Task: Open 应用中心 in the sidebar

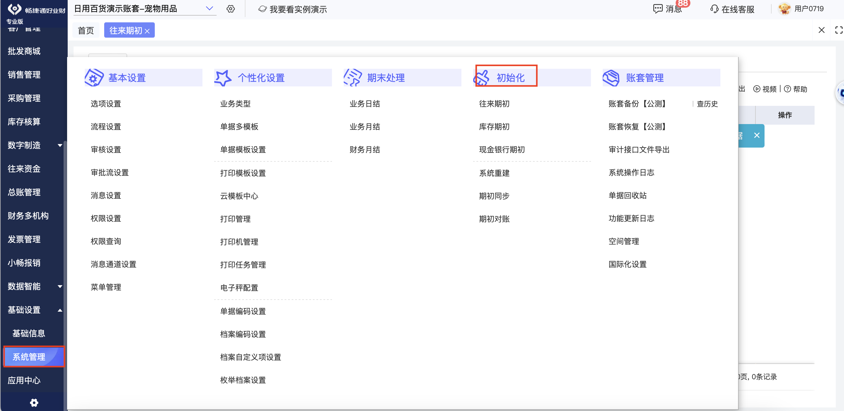Action: (x=24, y=380)
